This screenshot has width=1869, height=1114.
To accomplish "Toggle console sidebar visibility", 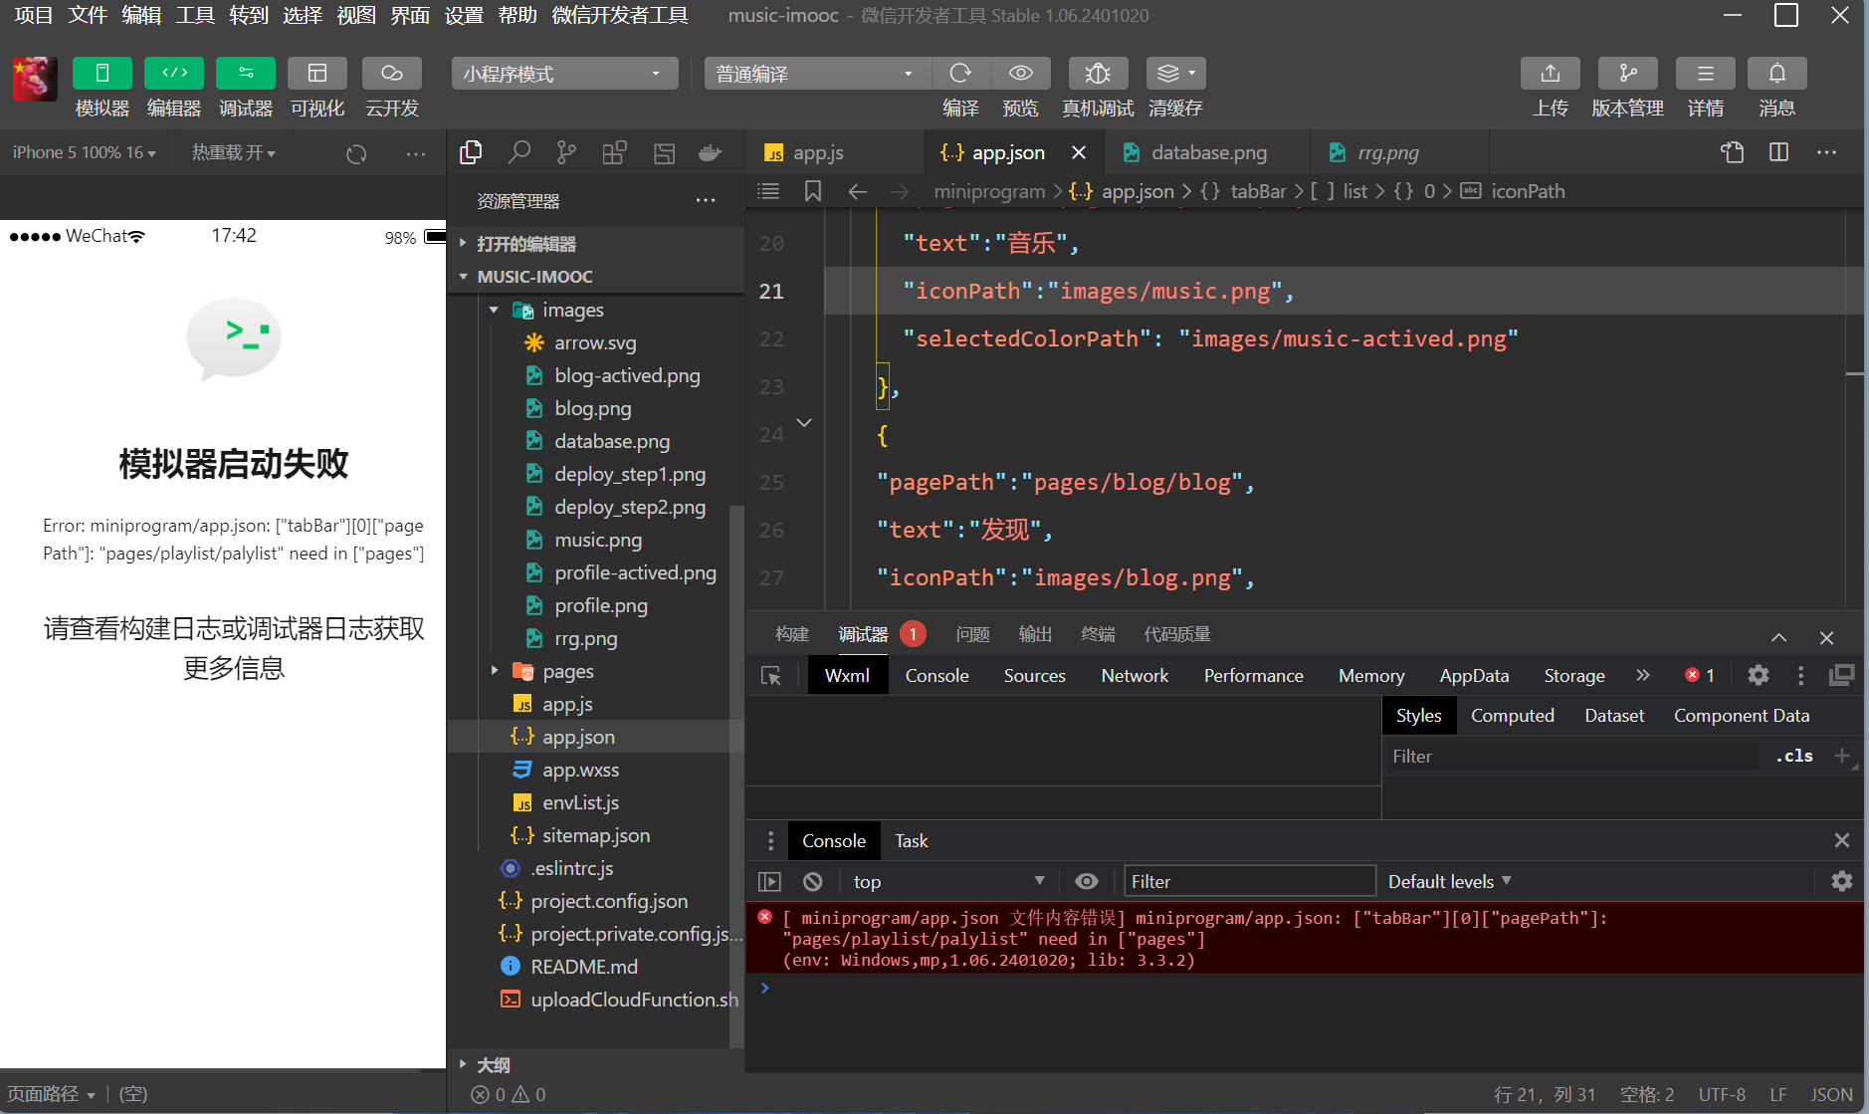I will 769,882.
